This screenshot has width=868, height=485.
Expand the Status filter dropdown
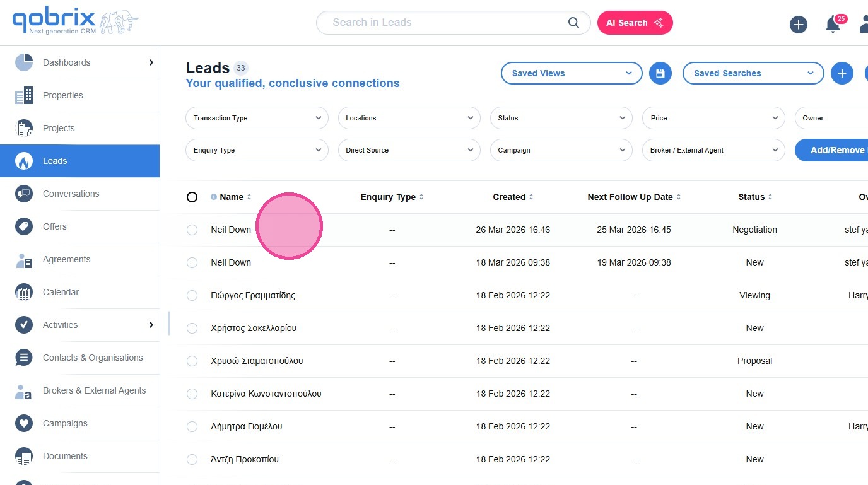tap(561, 118)
